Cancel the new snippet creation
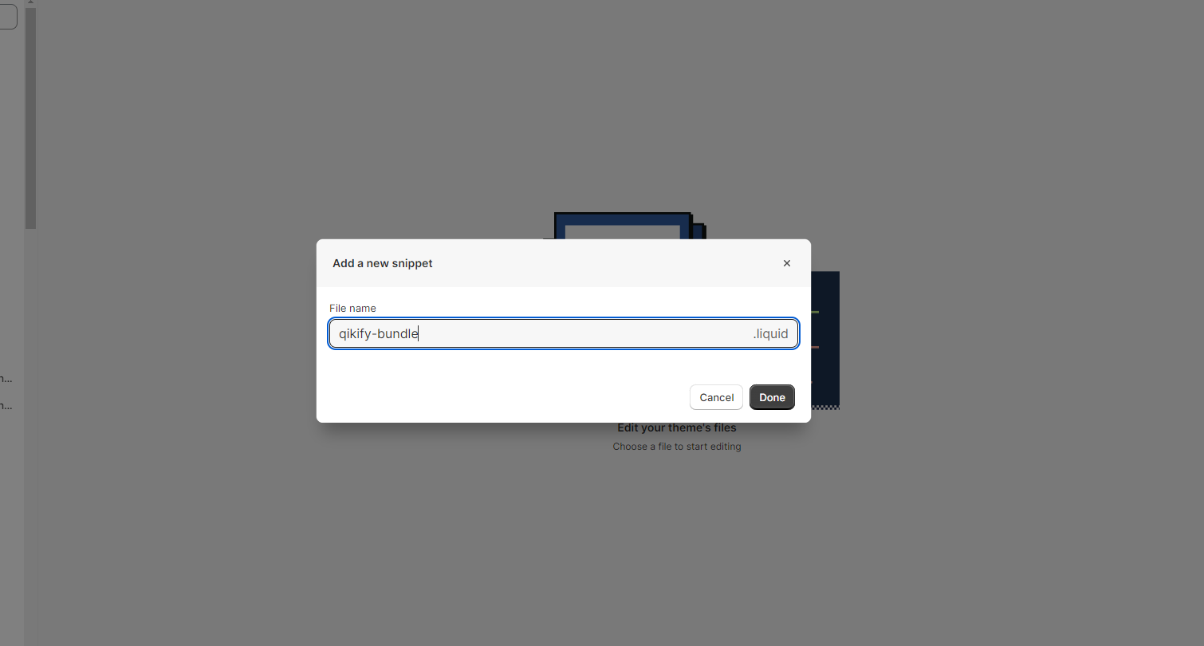 (716, 397)
